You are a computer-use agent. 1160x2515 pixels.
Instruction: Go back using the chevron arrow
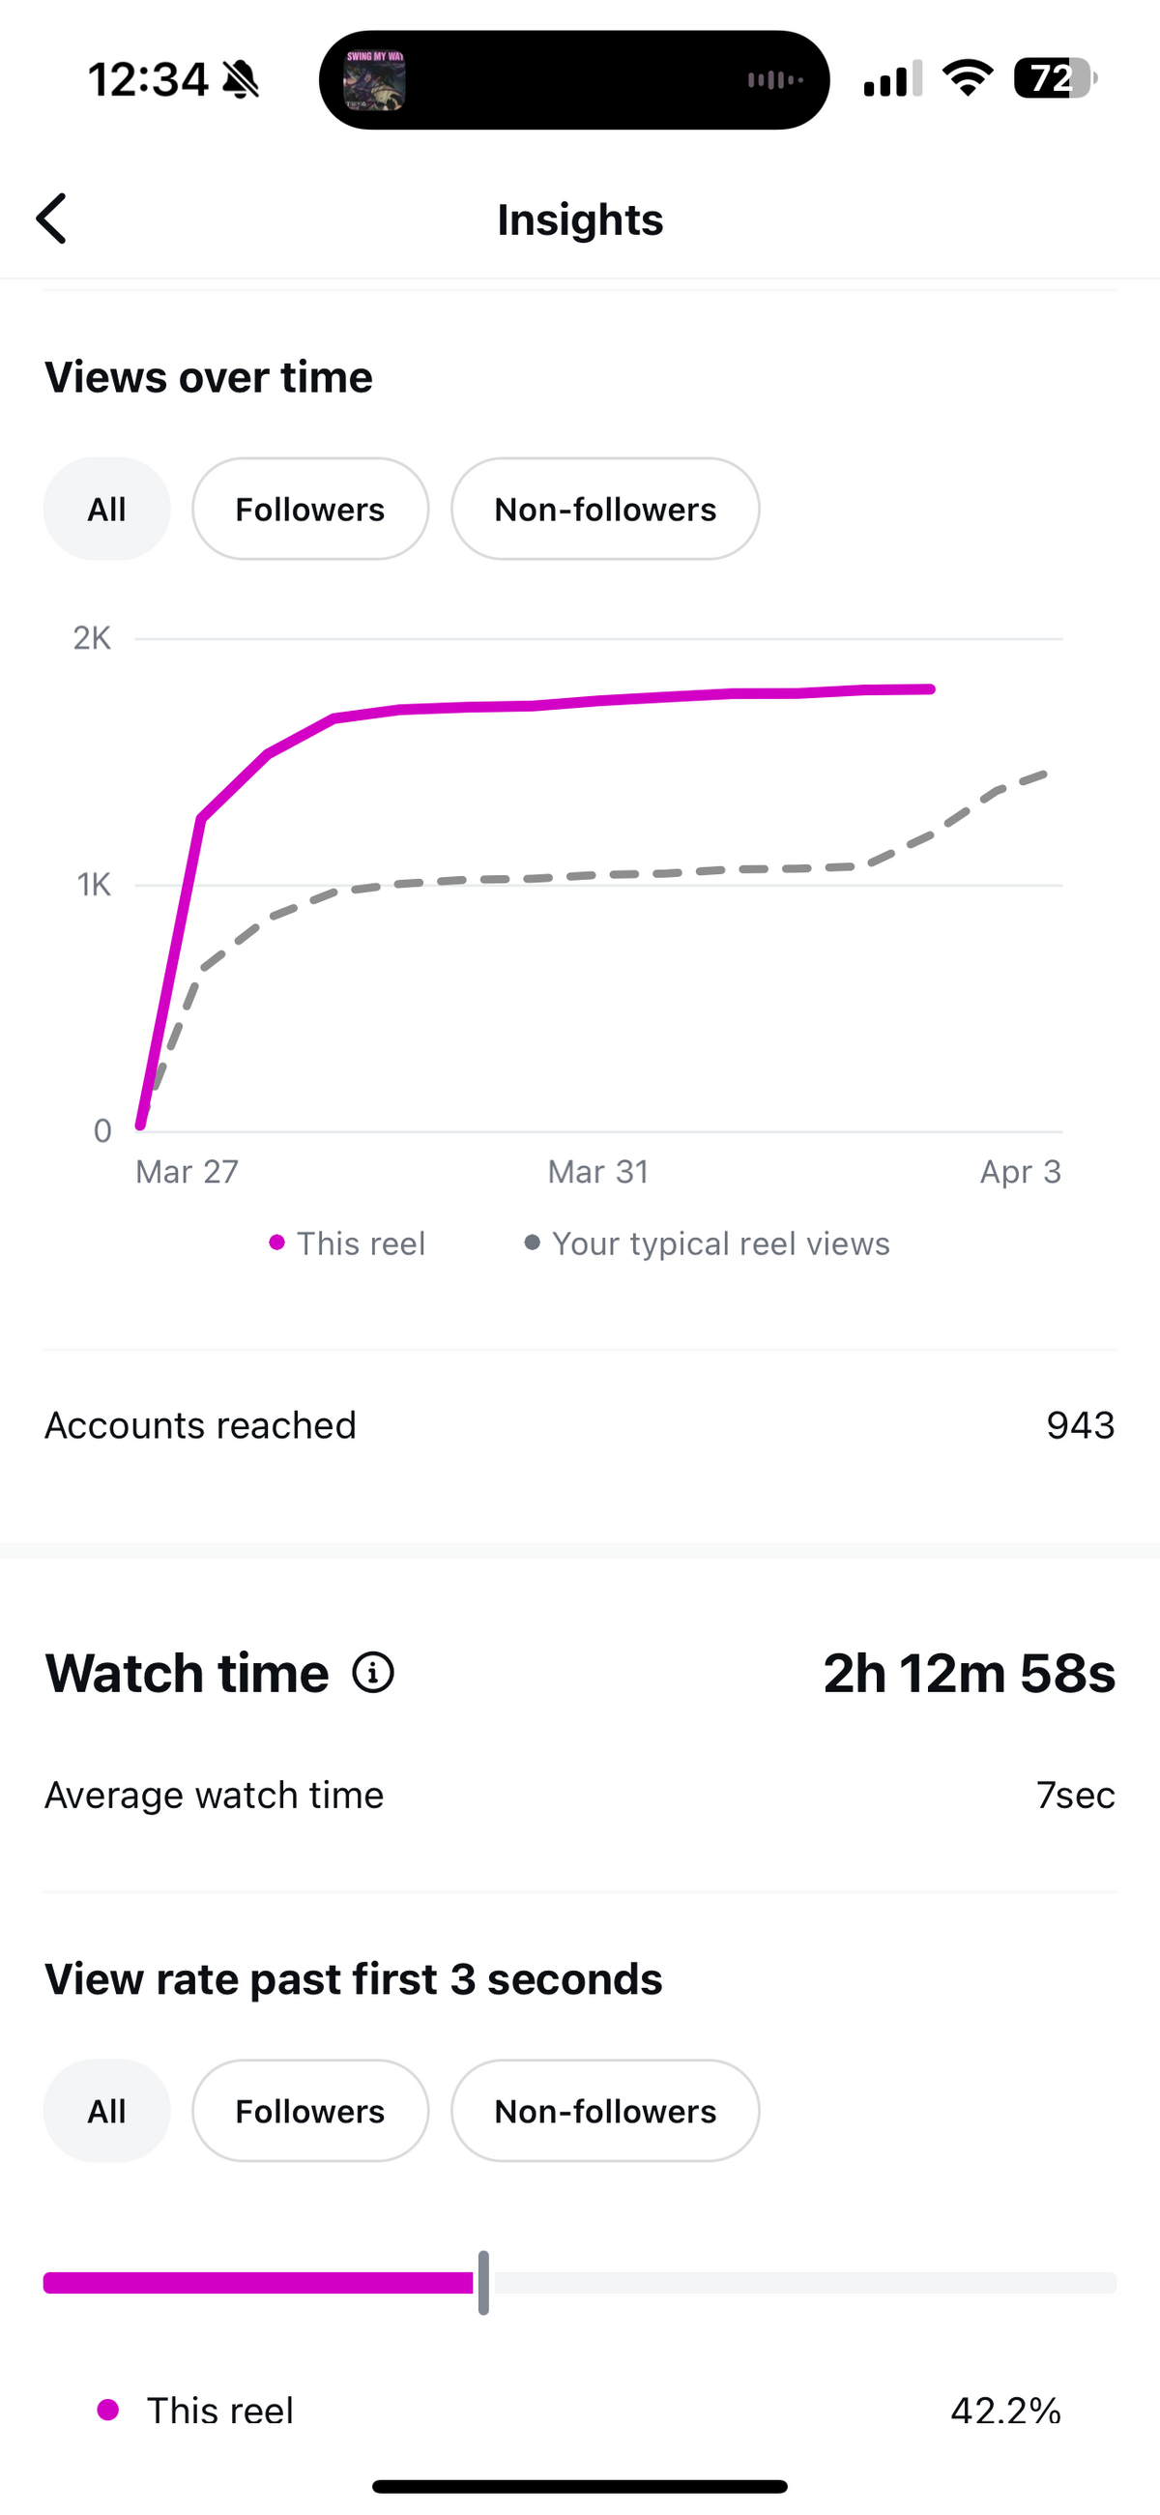[52, 218]
